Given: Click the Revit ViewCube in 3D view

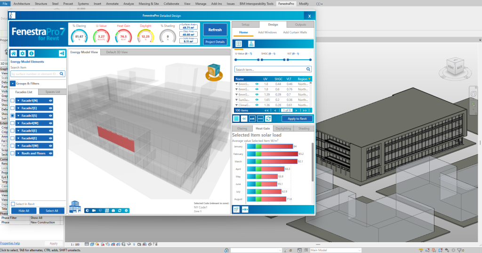Looking at the screenshot, I should pyautogui.click(x=454, y=66).
